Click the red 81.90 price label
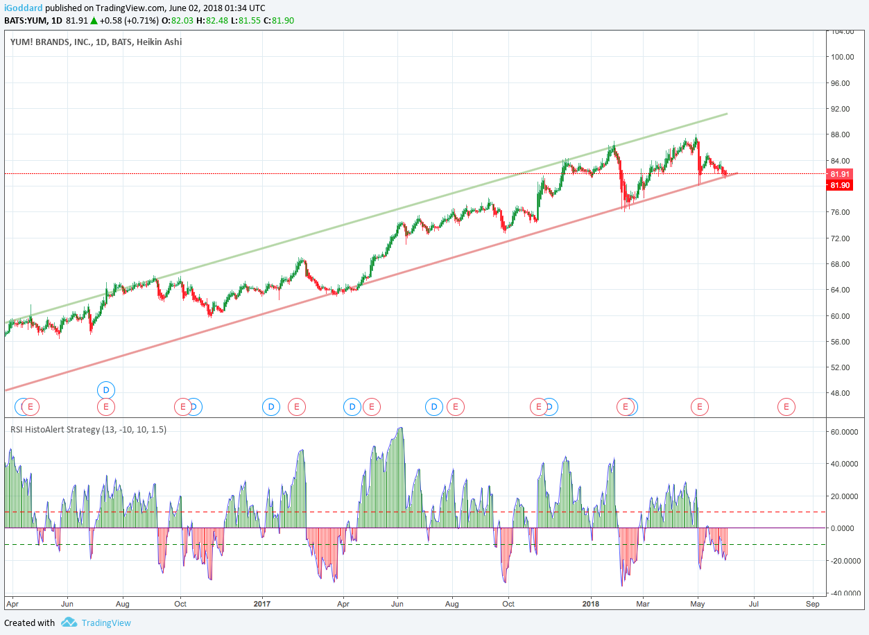Screen dimensions: 869x635 (x=840, y=185)
